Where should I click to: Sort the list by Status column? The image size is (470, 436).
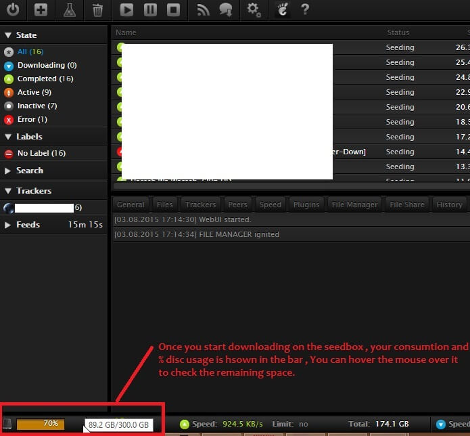pyautogui.click(x=398, y=32)
